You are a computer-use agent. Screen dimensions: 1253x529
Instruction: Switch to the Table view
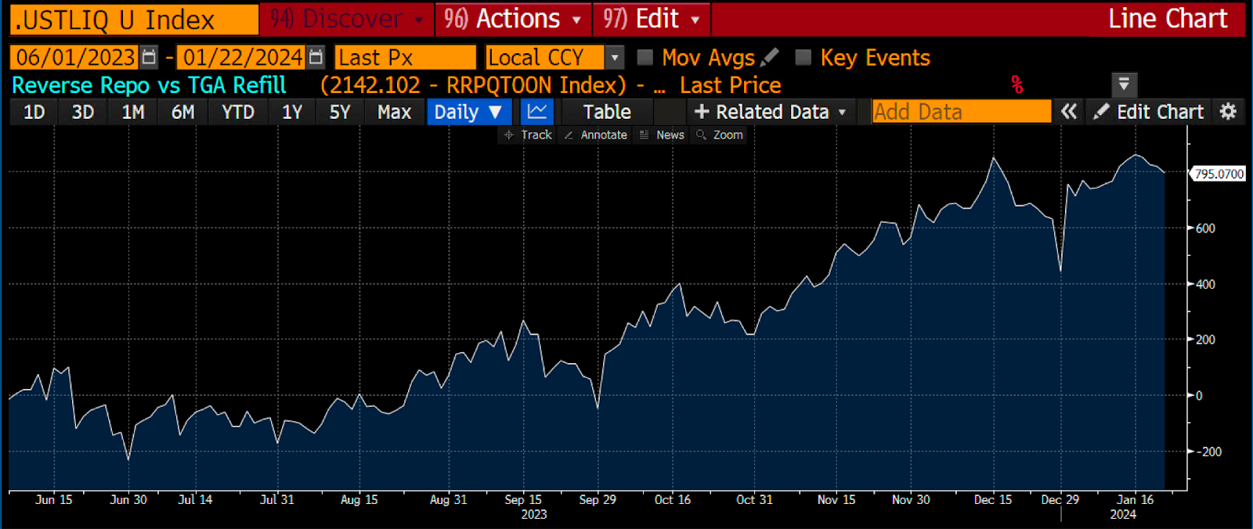[607, 112]
